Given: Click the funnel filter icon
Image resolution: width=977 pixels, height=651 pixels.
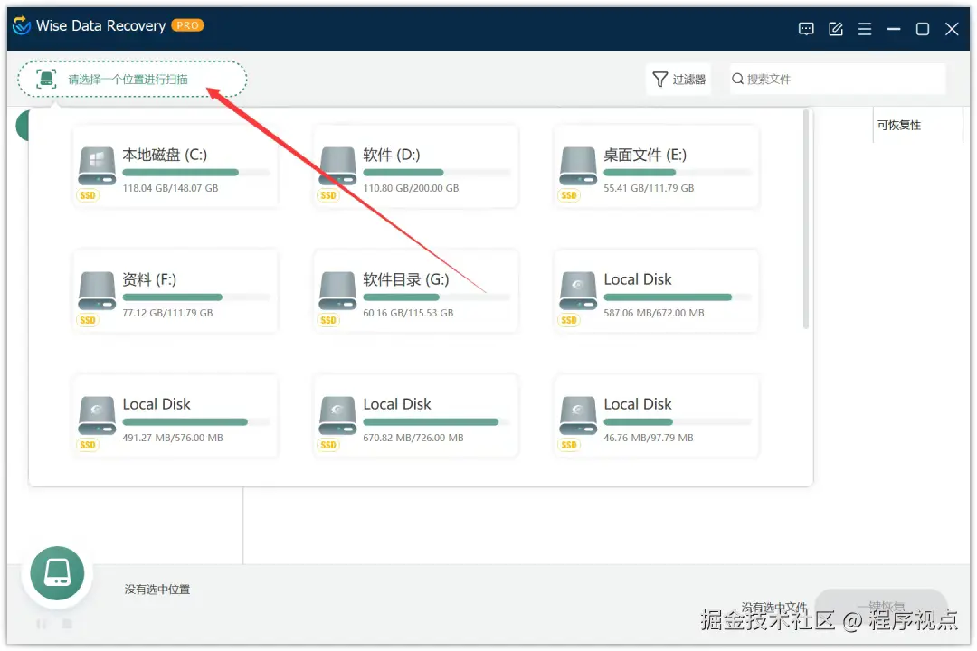Looking at the screenshot, I should [x=659, y=80].
